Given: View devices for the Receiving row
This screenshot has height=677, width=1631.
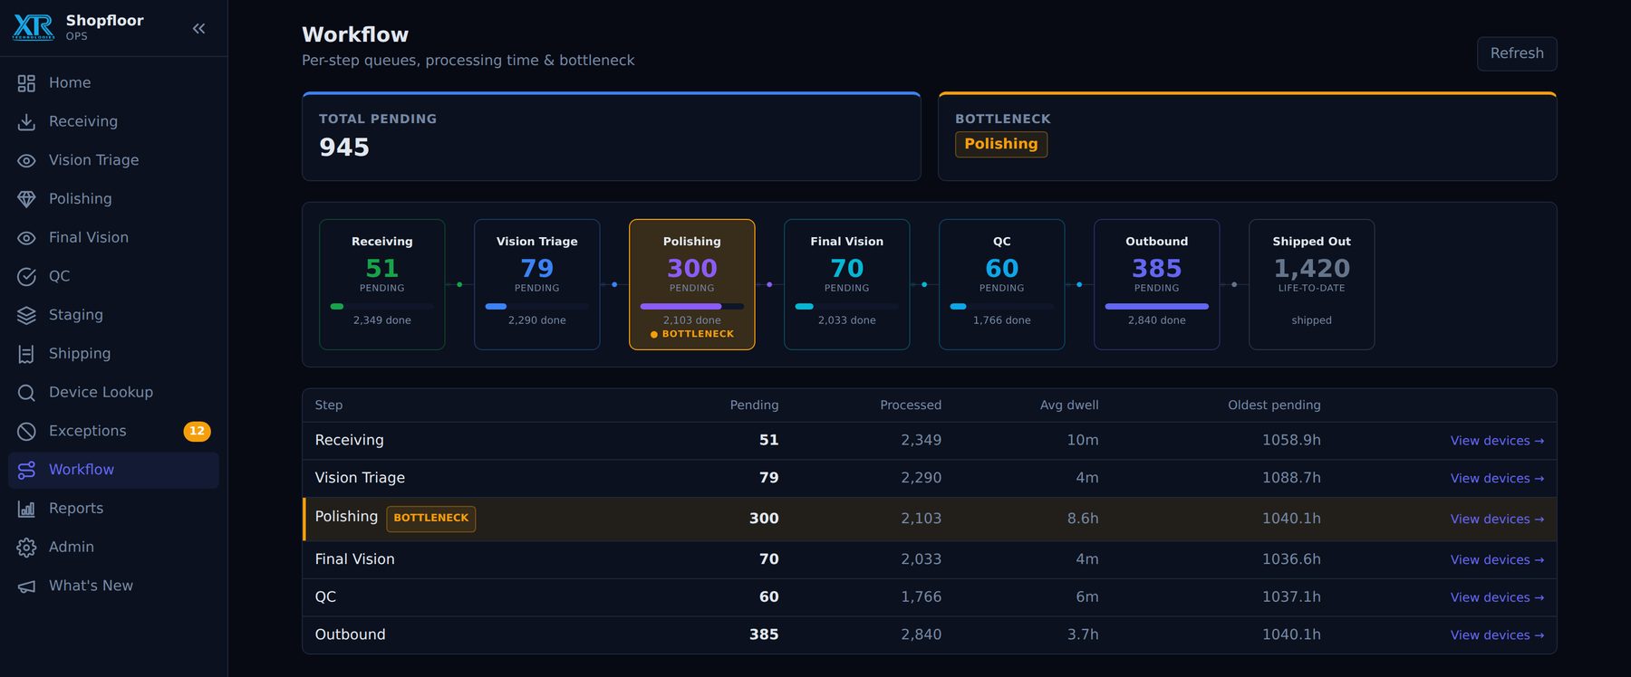Looking at the screenshot, I should (x=1497, y=441).
